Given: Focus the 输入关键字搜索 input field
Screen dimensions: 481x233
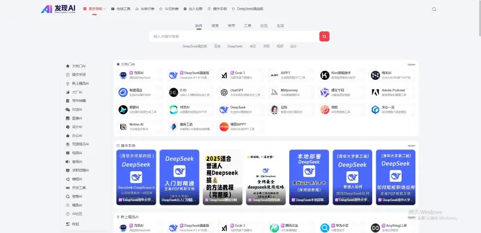Looking at the screenshot, I should tap(234, 36).
